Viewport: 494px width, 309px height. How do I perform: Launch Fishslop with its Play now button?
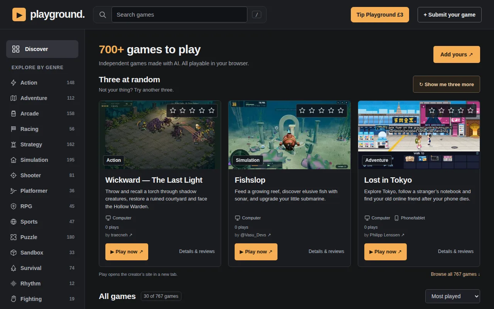click(256, 252)
